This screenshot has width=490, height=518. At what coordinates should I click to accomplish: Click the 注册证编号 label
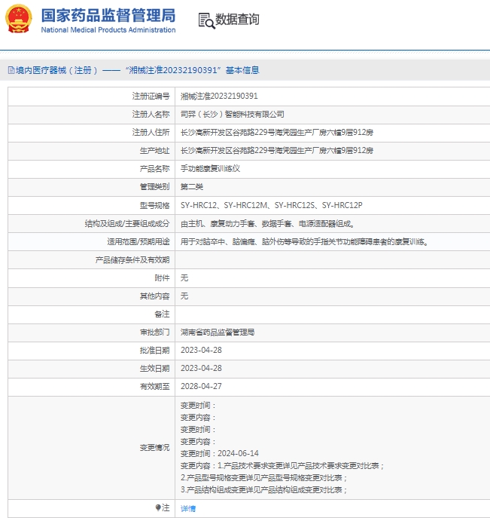pos(151,96)
